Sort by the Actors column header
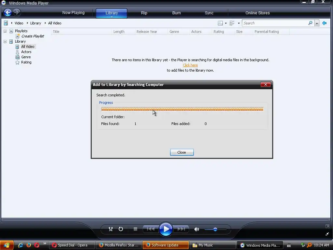This screenshot has height=250, width=333. (201, 32)
